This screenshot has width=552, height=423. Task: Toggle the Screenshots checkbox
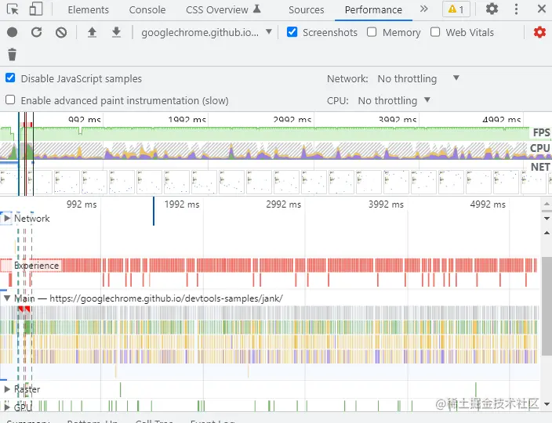pyautogui.click(x=292, y=32)
